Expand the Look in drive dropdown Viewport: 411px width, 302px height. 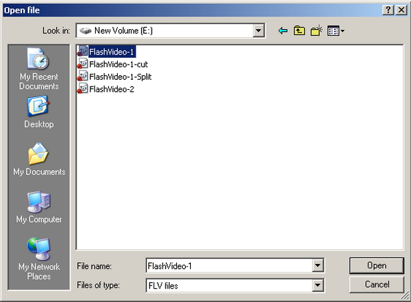259,31
